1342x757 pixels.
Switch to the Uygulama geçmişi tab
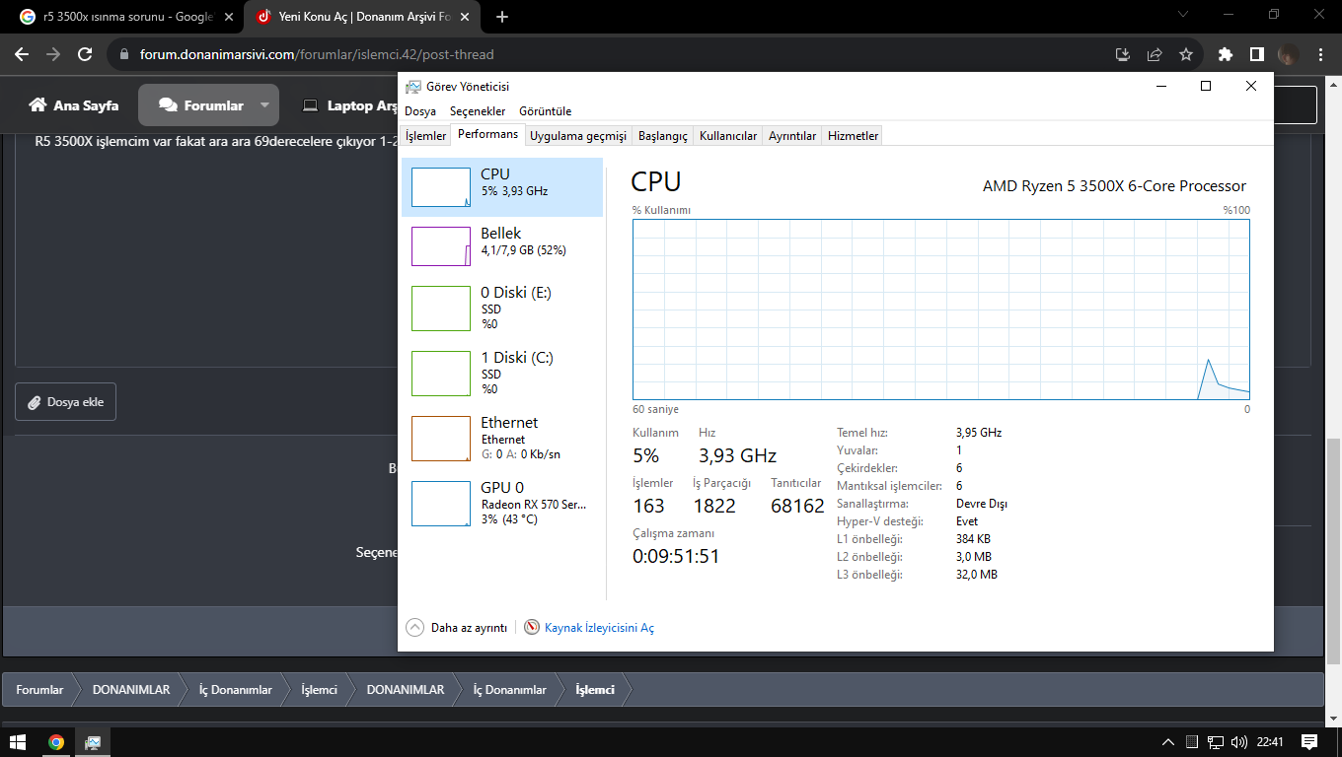(578, 136)
